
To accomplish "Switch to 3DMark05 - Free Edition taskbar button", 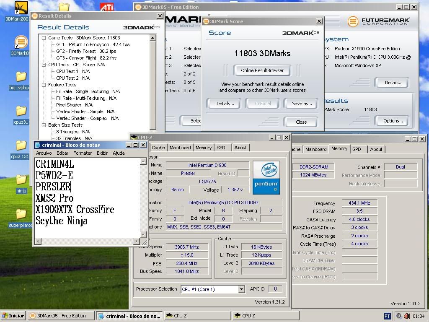I will coord(61,316).
